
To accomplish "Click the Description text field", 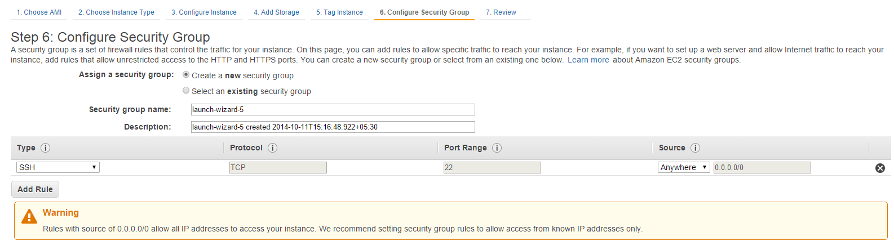I will 333,127.
